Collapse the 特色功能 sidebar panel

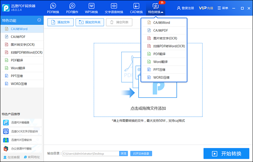coord(39,20)
